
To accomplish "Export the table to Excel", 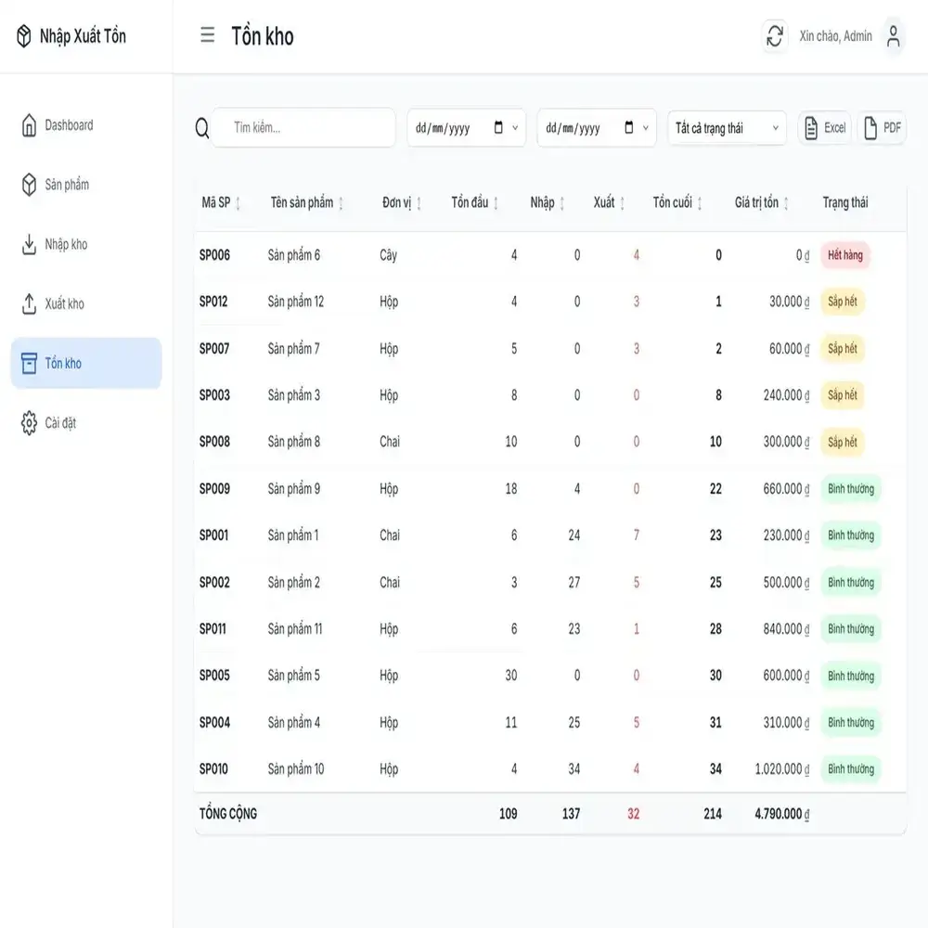I will pos(825,128).
